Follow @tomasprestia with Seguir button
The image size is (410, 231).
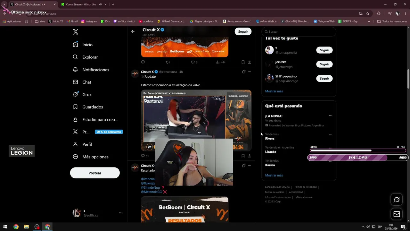point(324,50)
